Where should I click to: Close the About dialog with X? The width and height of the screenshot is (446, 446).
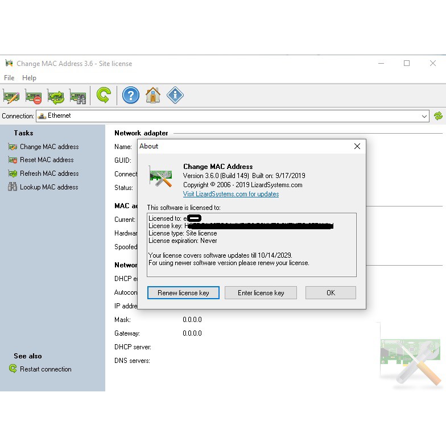[x=357, y=146]
